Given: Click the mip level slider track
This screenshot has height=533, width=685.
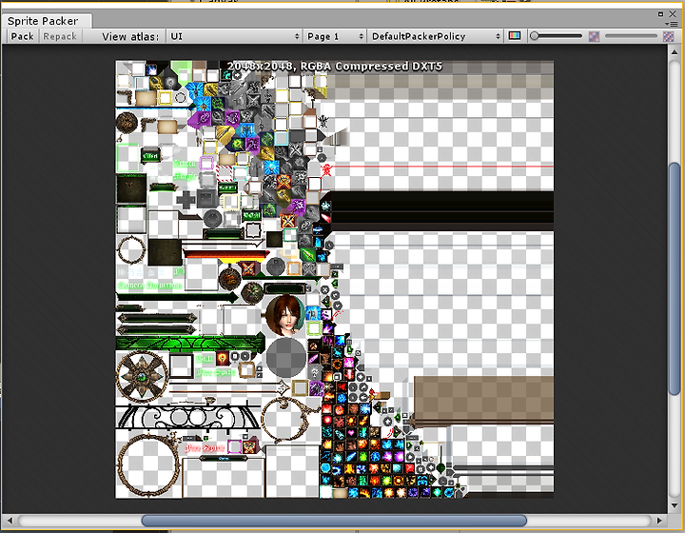Looking at the screenshot, I should pos(631,36).
